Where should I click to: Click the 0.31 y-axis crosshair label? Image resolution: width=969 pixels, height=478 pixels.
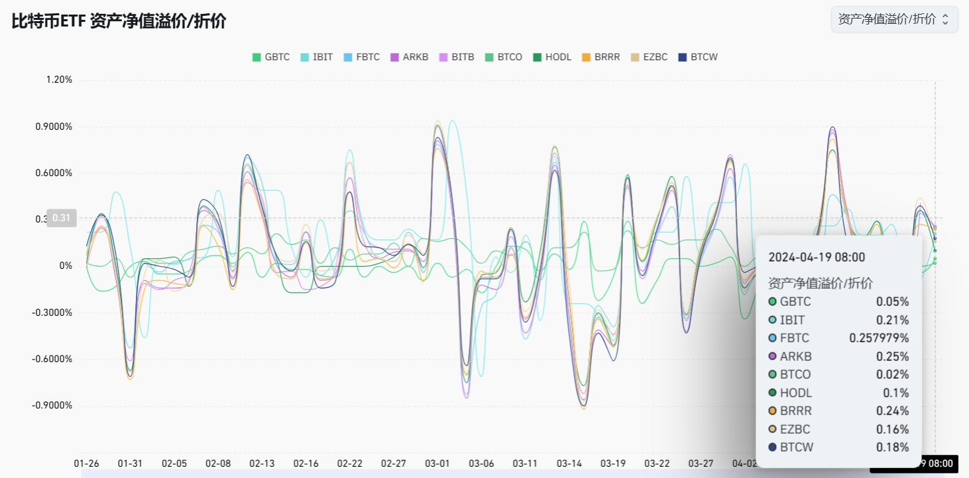pyautogui.click(x=61, y=218)
